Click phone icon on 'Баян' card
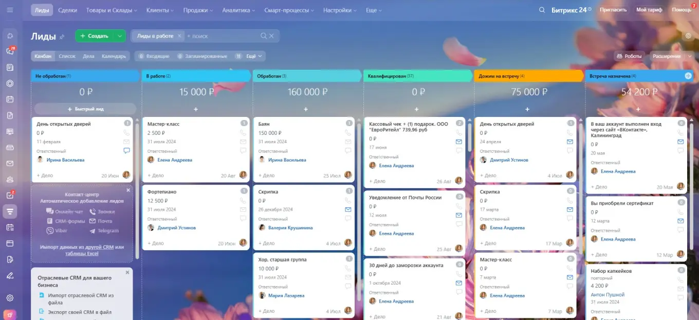 click(x=348, y=133)
